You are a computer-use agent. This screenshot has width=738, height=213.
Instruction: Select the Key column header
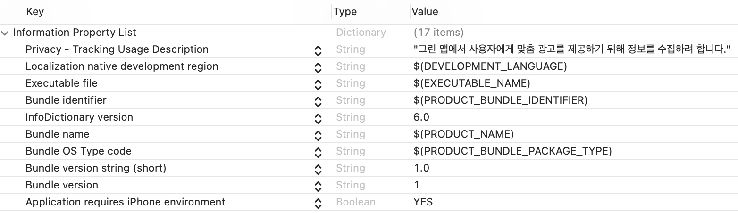[x=35, y=12]
